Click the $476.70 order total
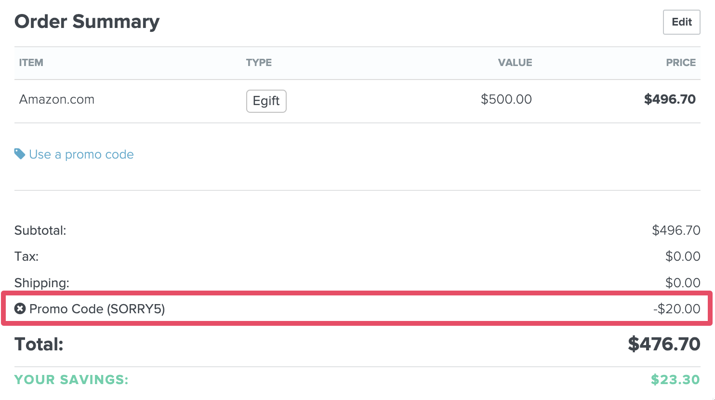Screen dimensions: 715x400 pyautogui.click(x=663, y=344)
